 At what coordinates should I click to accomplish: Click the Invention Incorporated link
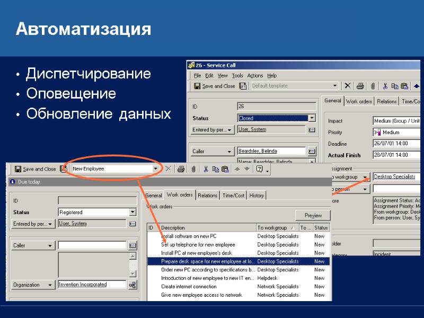click(83, 285)
